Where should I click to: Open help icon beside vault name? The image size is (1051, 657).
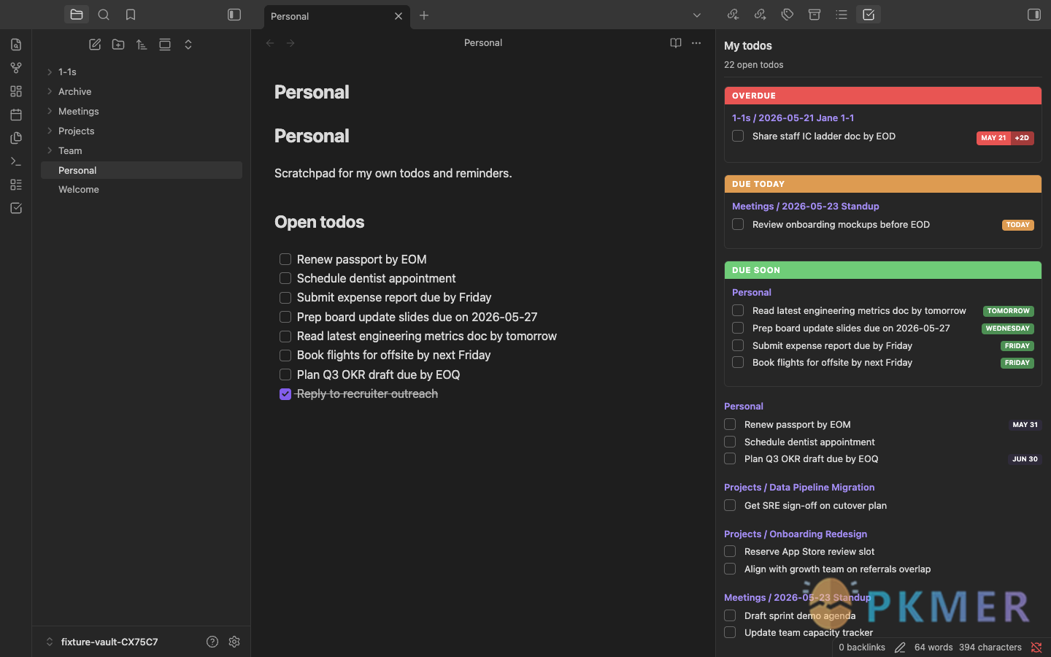click(212, 642)
